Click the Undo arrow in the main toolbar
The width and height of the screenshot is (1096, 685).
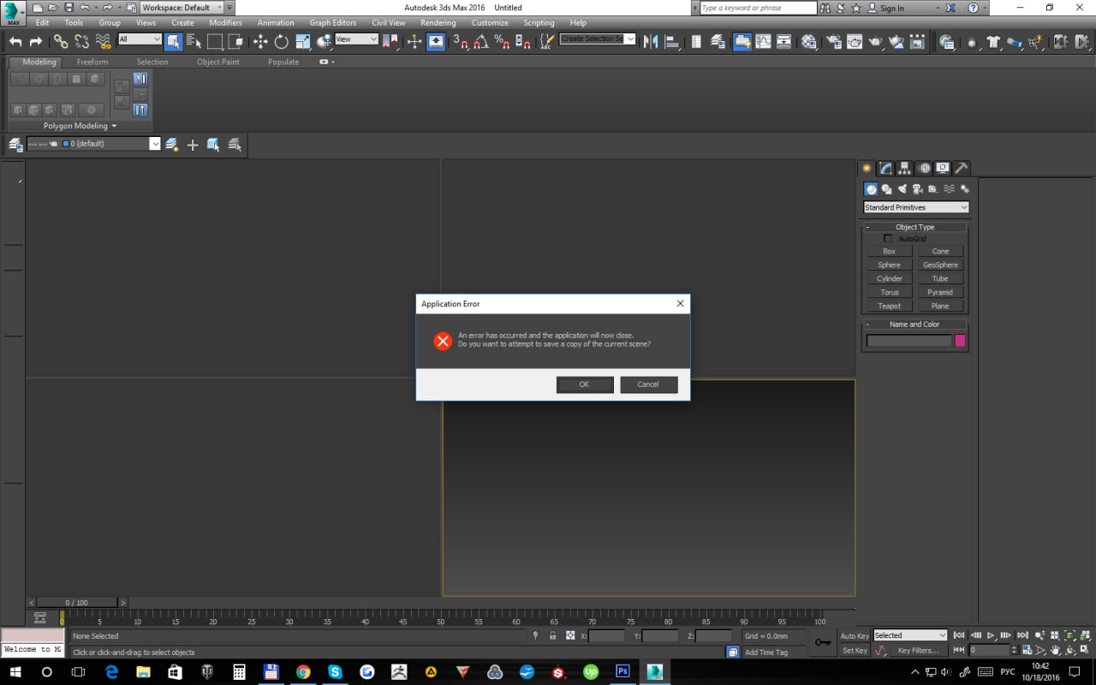15,41
